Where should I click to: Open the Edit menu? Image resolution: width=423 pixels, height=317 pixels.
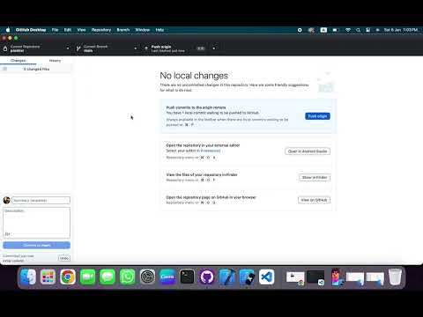coord(68,30)
